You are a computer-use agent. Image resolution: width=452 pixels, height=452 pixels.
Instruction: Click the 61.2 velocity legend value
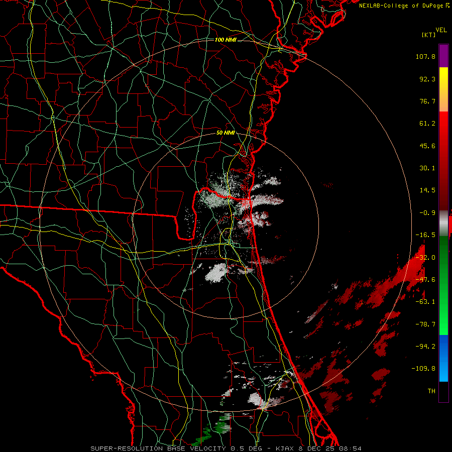[x=427, y=124]
